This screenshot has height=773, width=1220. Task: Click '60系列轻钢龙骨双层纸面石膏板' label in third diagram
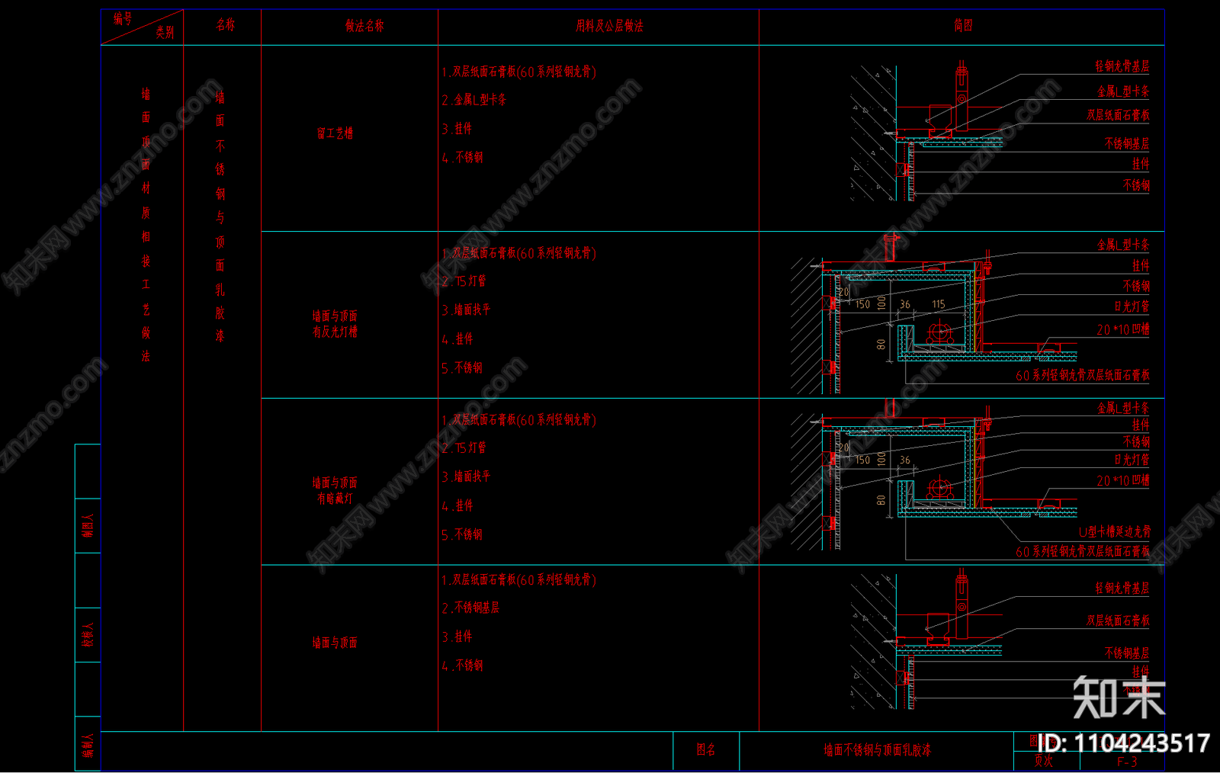(1083, 551)
